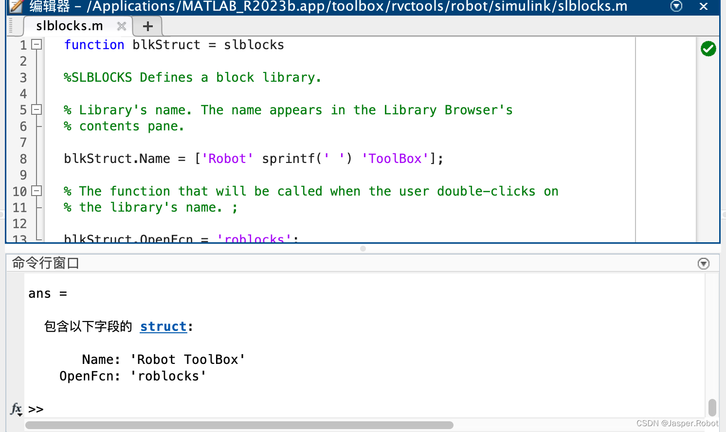Click the fx menu arrow below the prompt icon
Viewport: 726px width, 432px height.
coord(19,414)
